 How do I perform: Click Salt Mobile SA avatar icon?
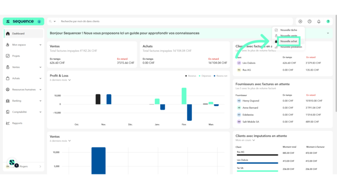239,122
